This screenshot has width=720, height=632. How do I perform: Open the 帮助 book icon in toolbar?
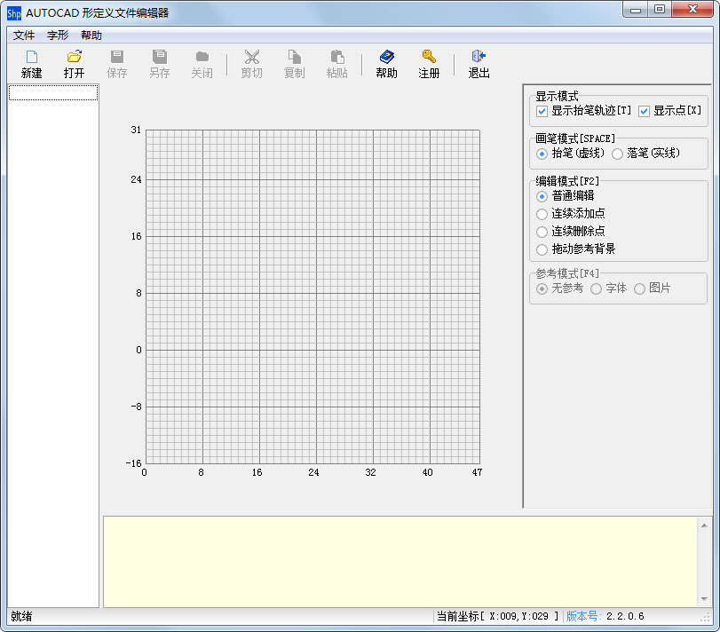[x=386, y=64]
